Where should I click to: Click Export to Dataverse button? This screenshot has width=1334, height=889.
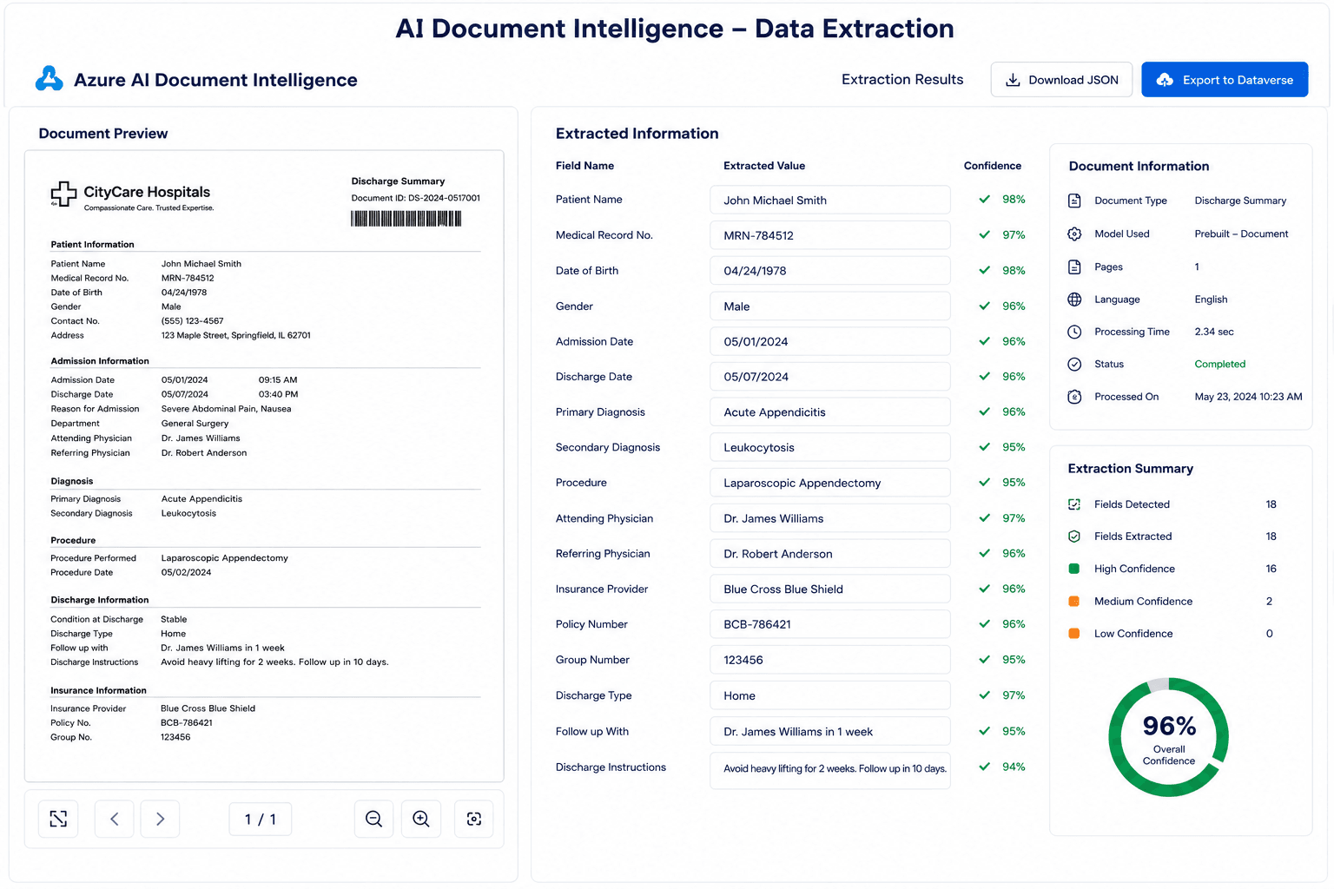tap(1225, 80)
